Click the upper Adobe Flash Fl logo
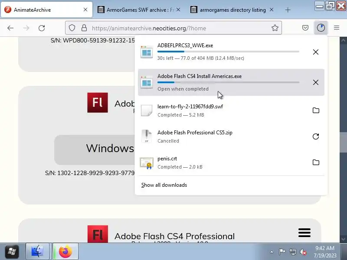 [98, 103]
